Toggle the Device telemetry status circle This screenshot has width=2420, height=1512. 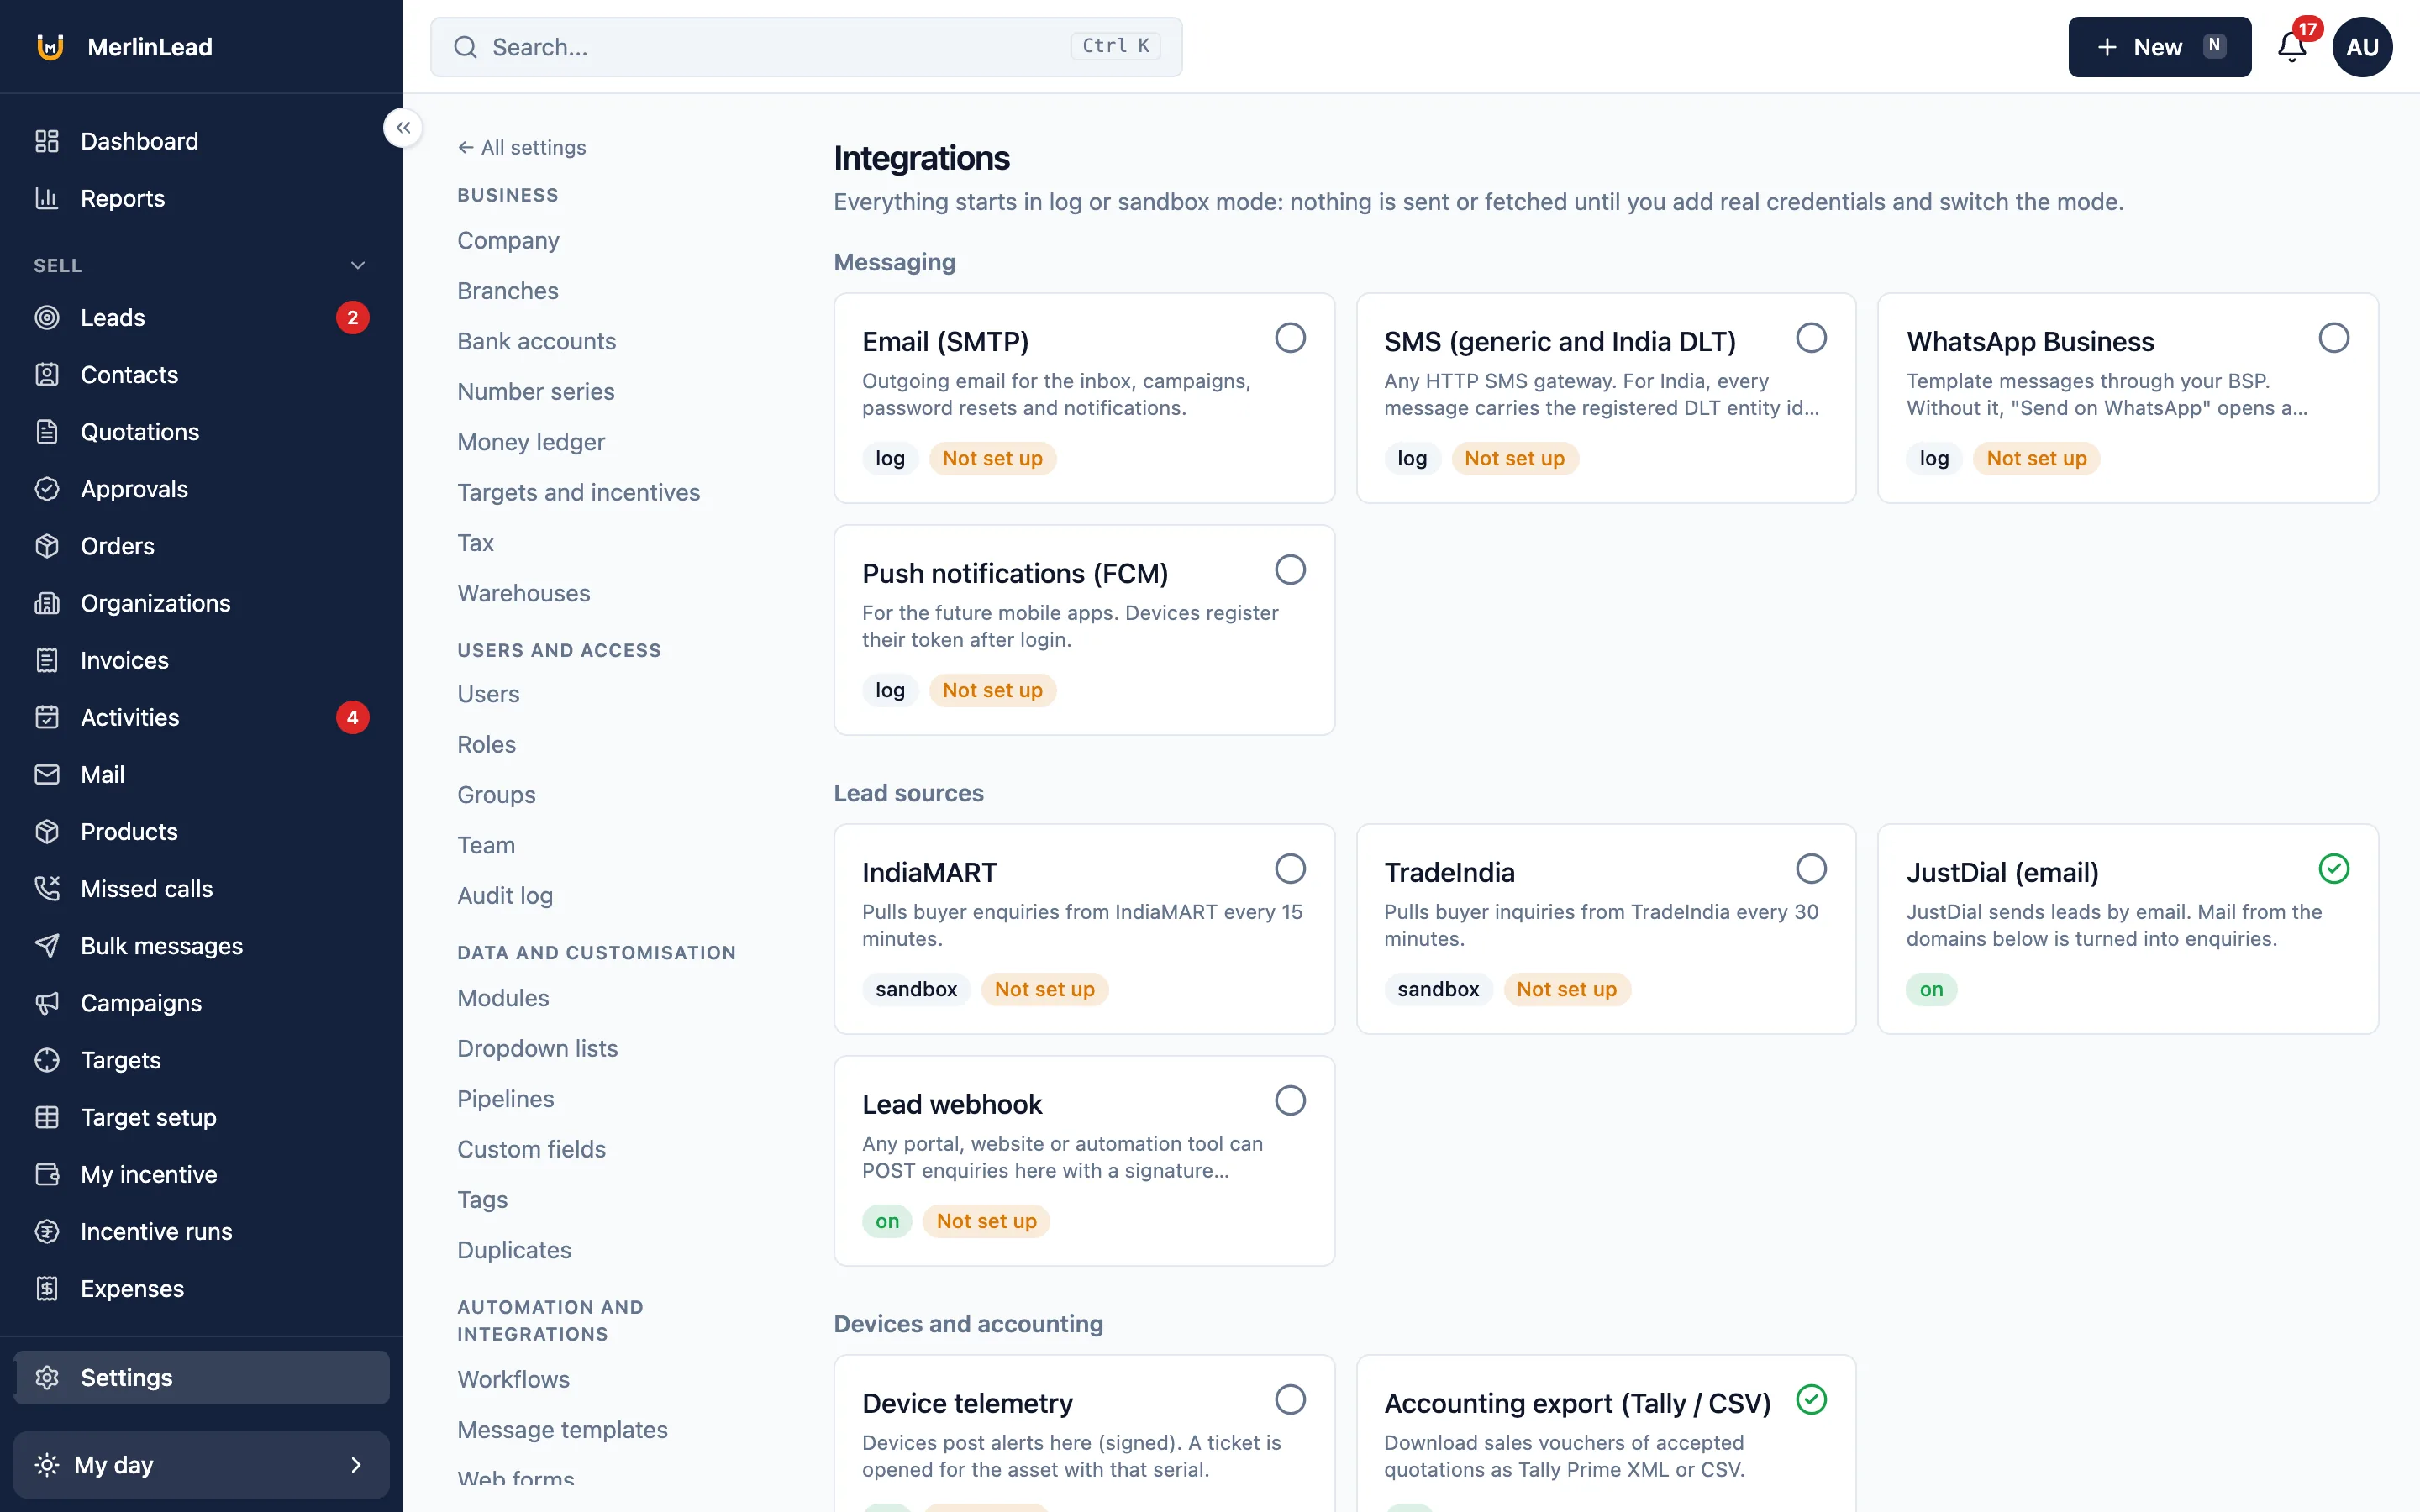(x=1290, y=1400)
